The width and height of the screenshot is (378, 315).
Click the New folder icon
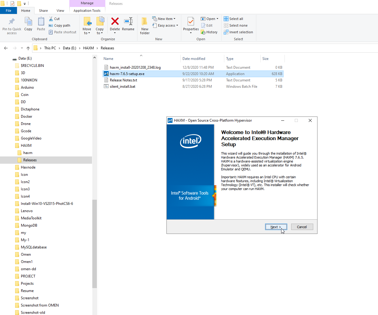(145, 21)
